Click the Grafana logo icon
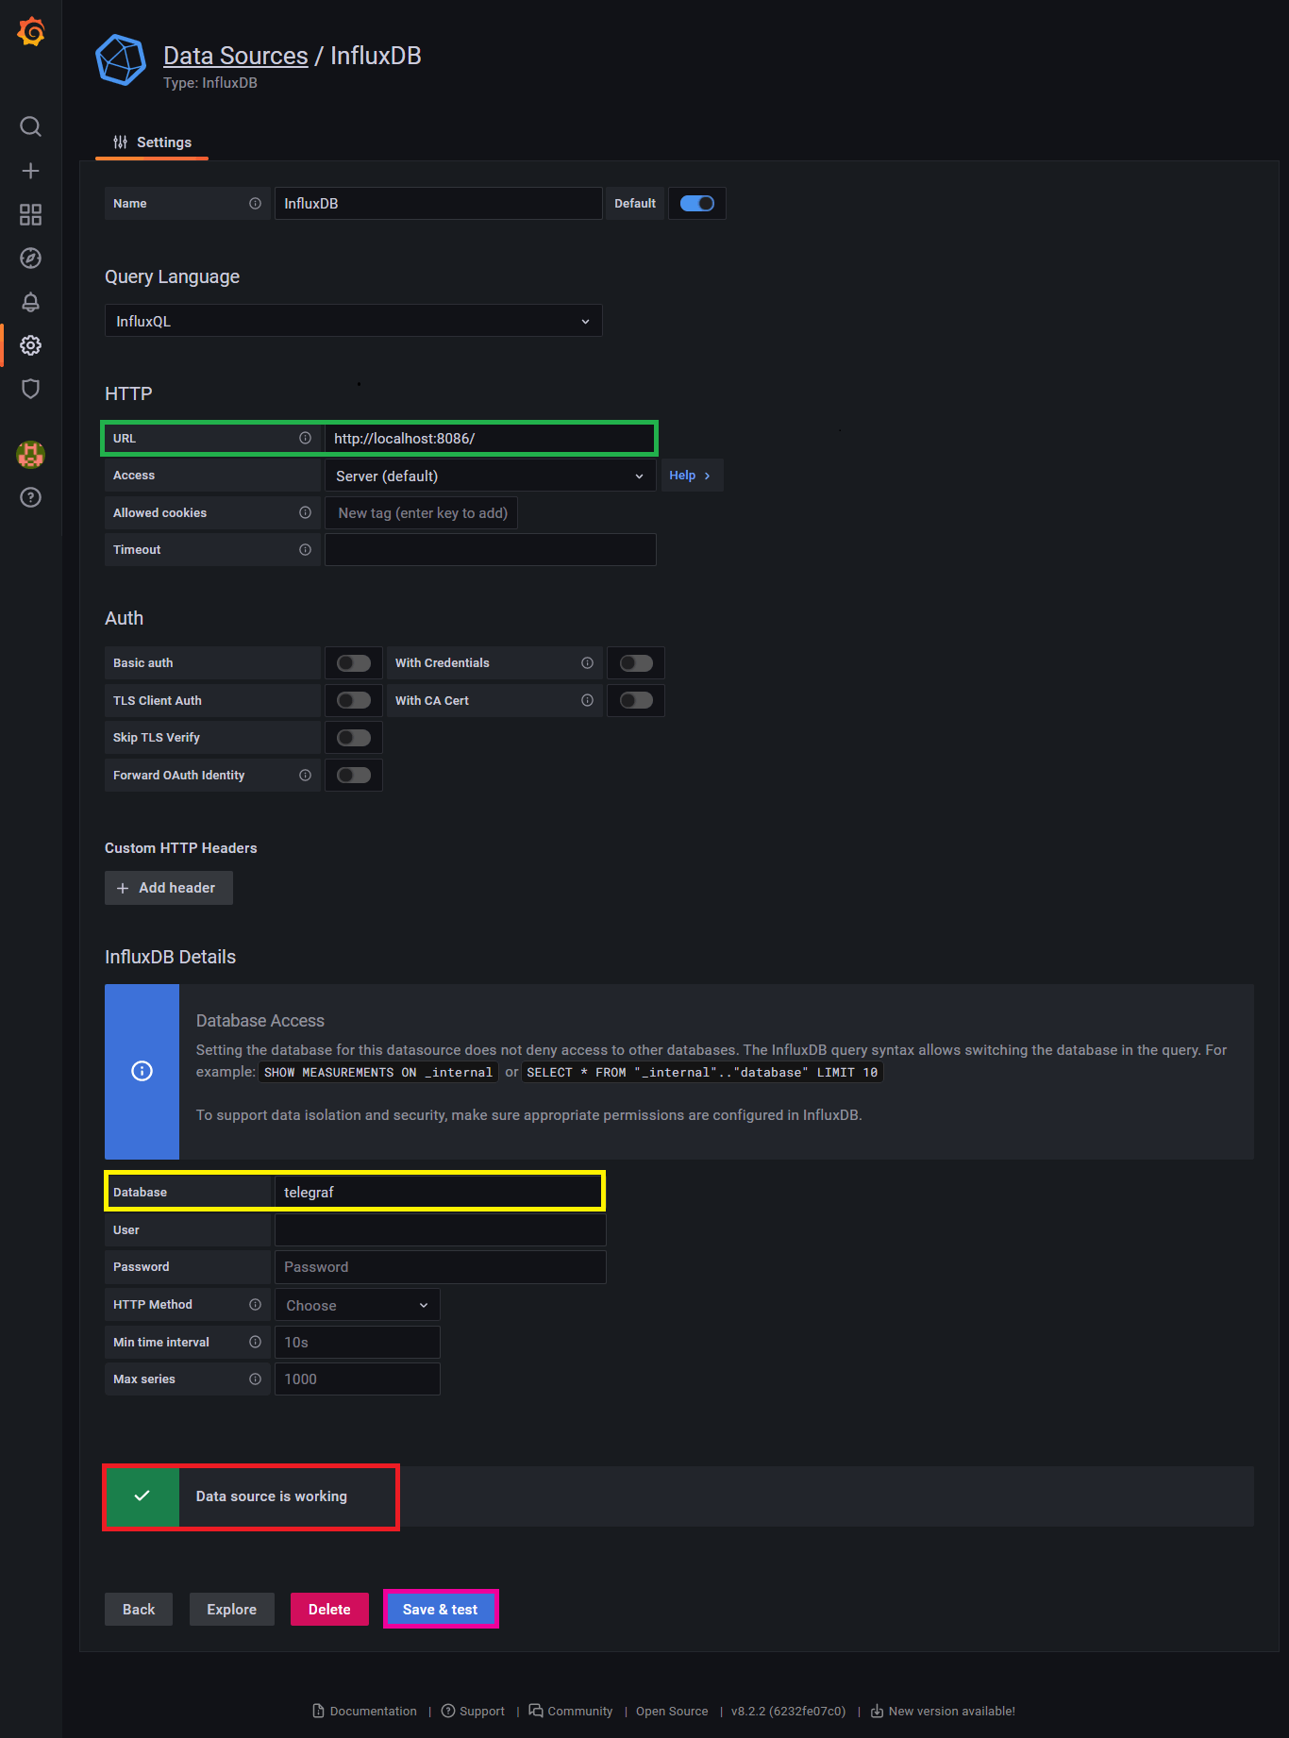The height and width of the screenshot is (1738, 1289). 31,31
